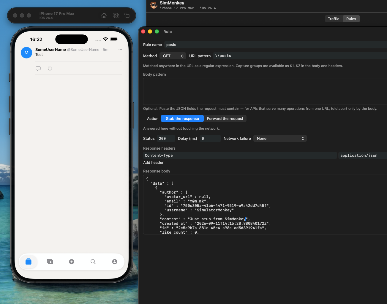Click the "like_count" : 0 line in body
Image resolution: width=387 pixels, height=304 pixels.
(x=179, y=232)
